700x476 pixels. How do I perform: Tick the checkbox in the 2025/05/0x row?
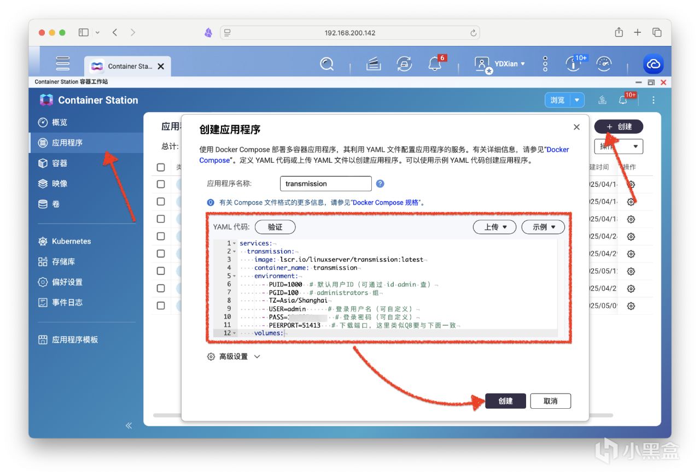161,305
